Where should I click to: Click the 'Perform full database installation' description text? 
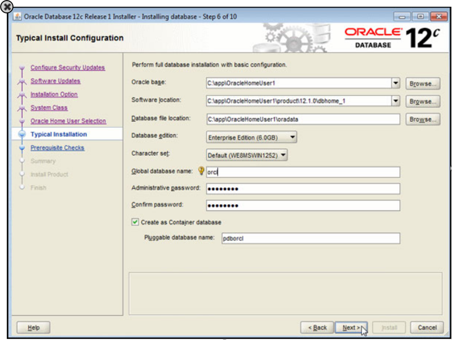pyautogui.click(x=209, y=65)
